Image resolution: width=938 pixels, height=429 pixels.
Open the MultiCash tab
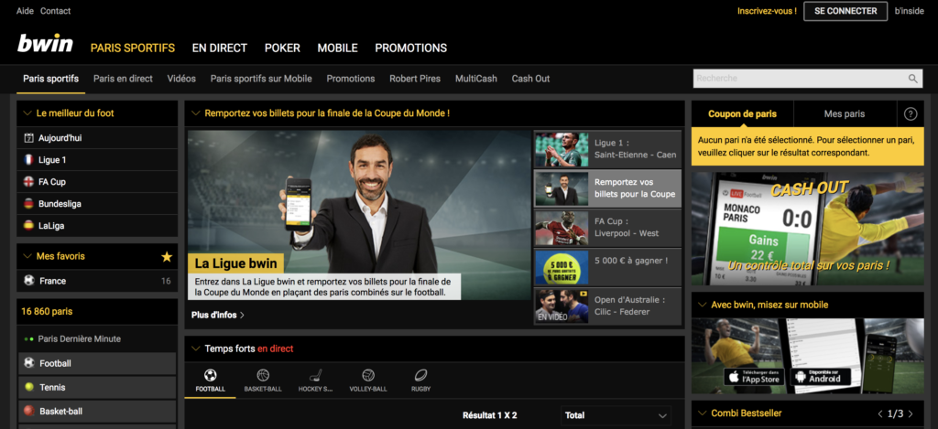pyautogui.click(x=476, y=79)
